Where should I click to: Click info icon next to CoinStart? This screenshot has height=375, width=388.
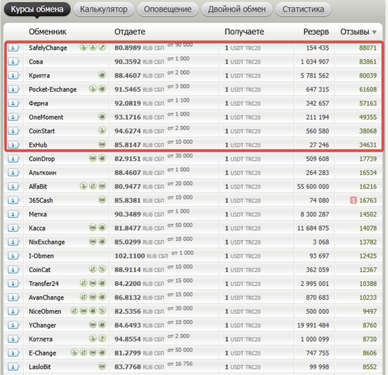(x=14, y=131)
